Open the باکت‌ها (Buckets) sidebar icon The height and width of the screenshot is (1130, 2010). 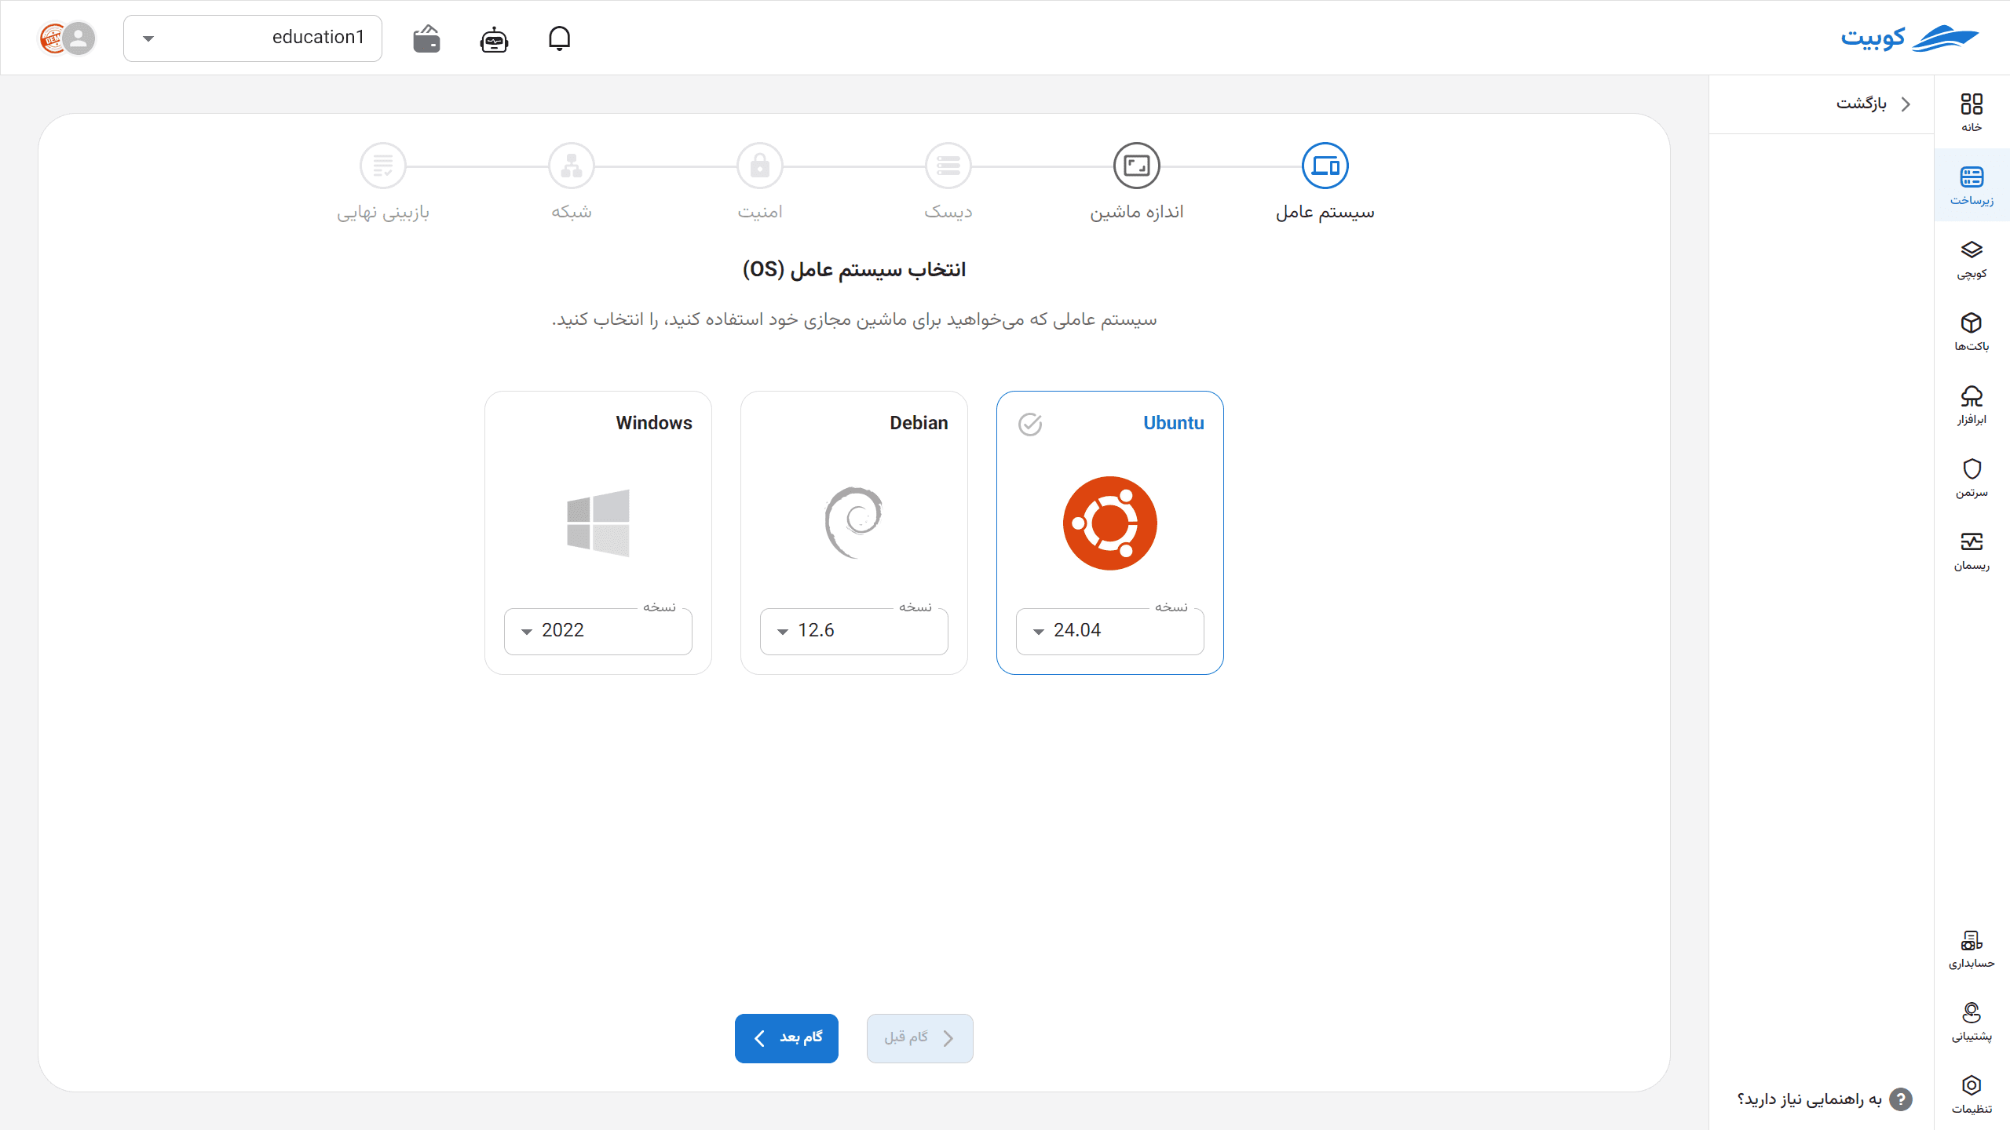(1972, 331)
